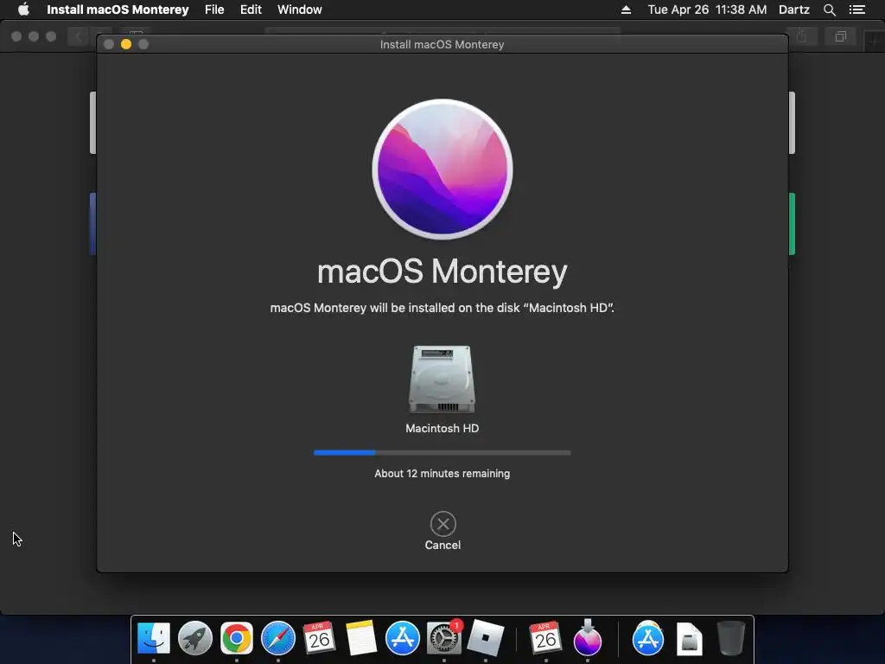This screenshot has width=885, height=664.
Task: Click the tab overview icon in background window
Action: 840,36
